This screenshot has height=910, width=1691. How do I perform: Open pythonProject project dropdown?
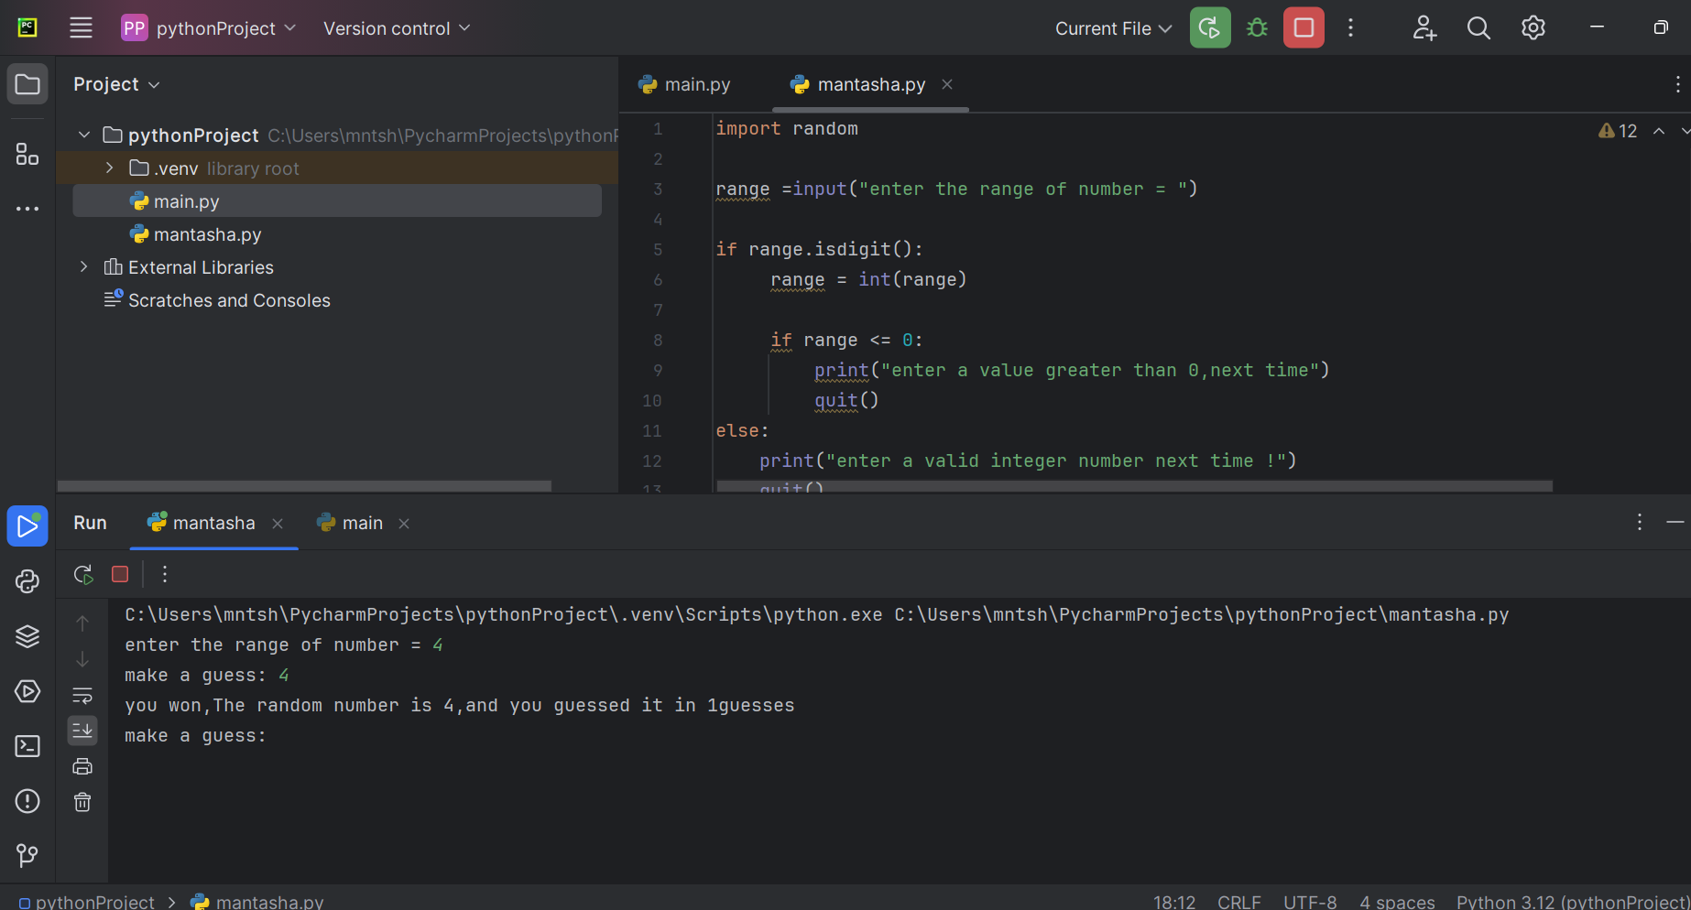[210, 28]
